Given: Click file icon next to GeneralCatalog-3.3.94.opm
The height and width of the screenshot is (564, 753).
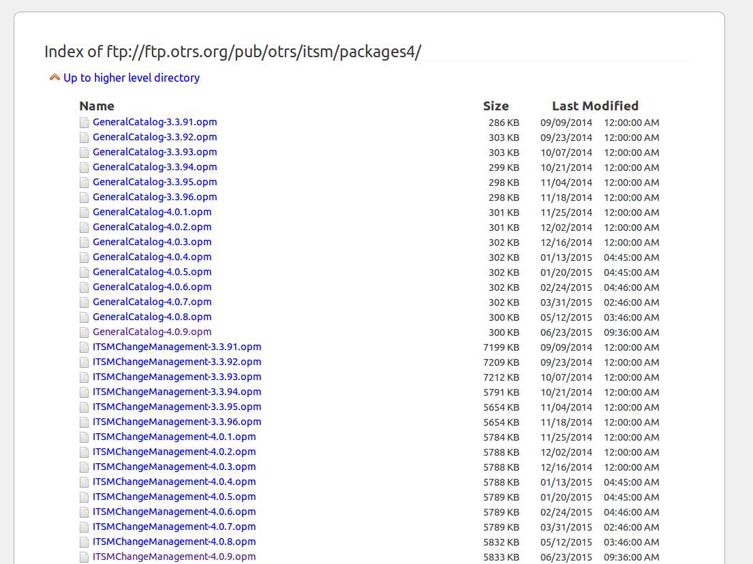Looking at the screenshot, I should pyautogui.click(x=84, y=168).
